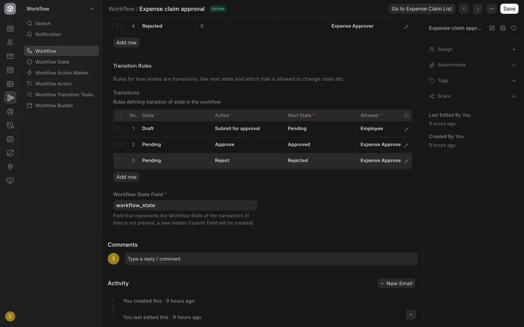The height and width of the screenshot is (327, 524).
Task: Open Workflow Builder in sidebar
Action: click(x=61, y=105)
